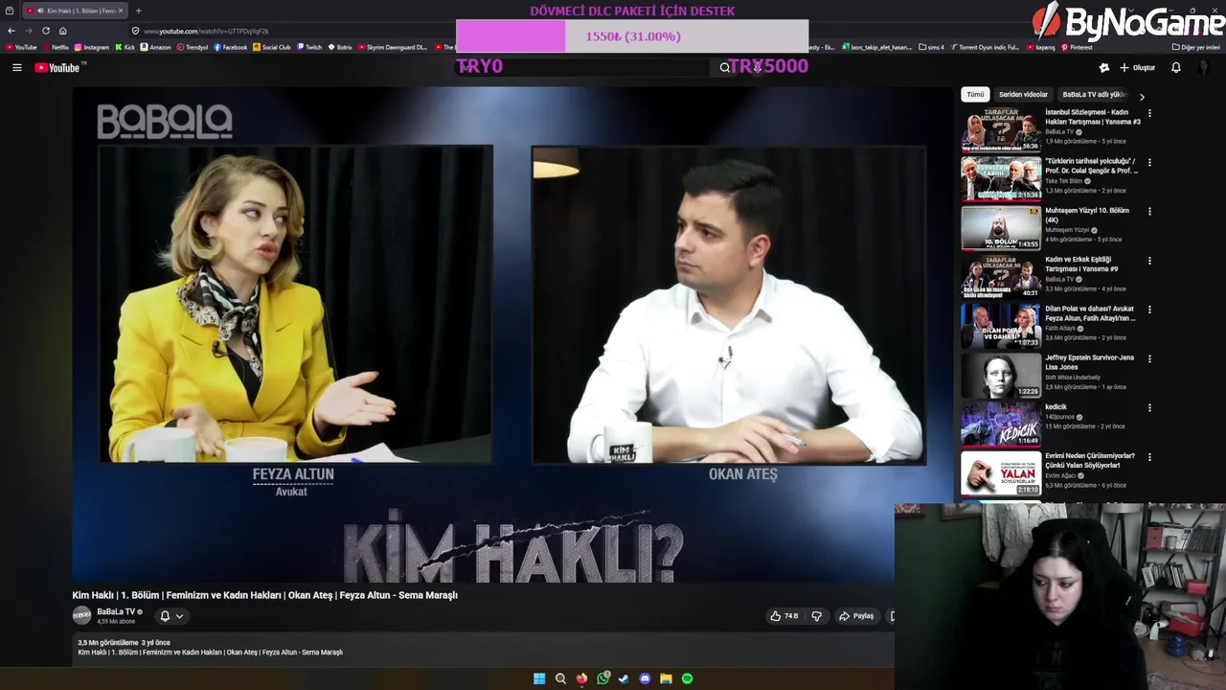Select the Tümü filter chip
This screenshot has height=690, width=1226.
pos(975,95)
